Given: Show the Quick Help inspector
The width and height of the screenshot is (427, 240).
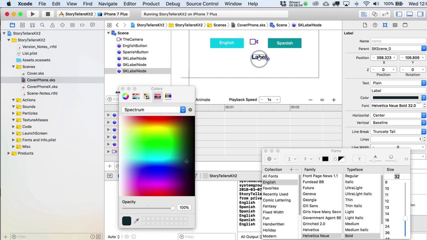Looking at the screenshot, I should point(375,25).
